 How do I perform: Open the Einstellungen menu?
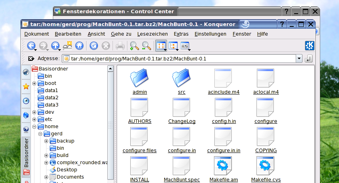coord(210,34)
